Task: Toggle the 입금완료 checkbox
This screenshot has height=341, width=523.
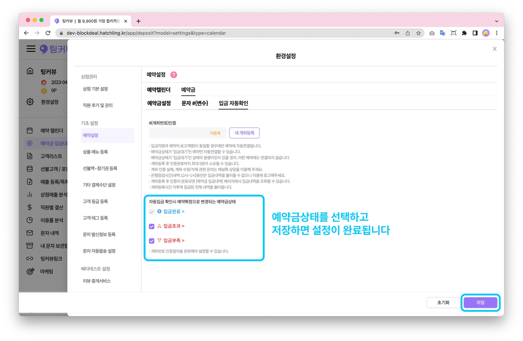Action: pyautogui.click(x=152, y=212)
